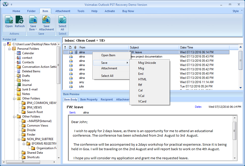Collapse the Personal Folders tree node

[x=9, y=48]
